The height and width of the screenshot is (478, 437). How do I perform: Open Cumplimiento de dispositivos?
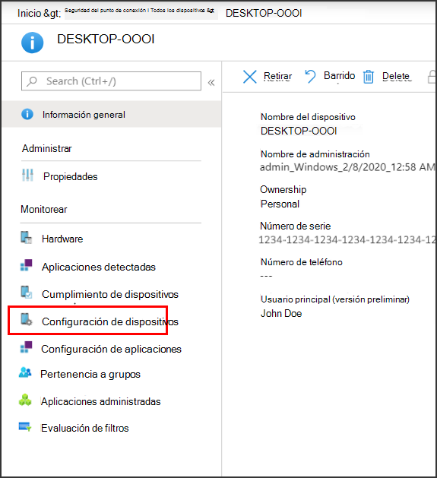tap(109, 295)
